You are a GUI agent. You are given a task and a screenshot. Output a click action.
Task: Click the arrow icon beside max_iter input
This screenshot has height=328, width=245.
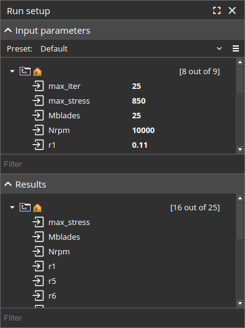tap(38, 86)
